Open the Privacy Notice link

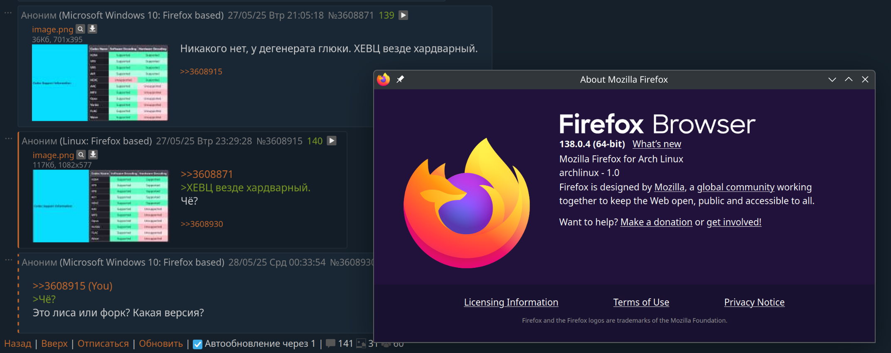pyautogui.click(x=754, y=302)
